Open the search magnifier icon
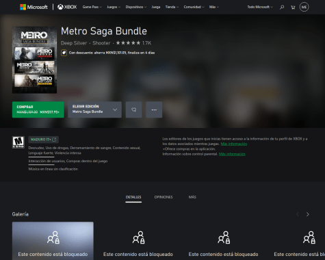This screenshot has height=260, width=325. (282, 8)
